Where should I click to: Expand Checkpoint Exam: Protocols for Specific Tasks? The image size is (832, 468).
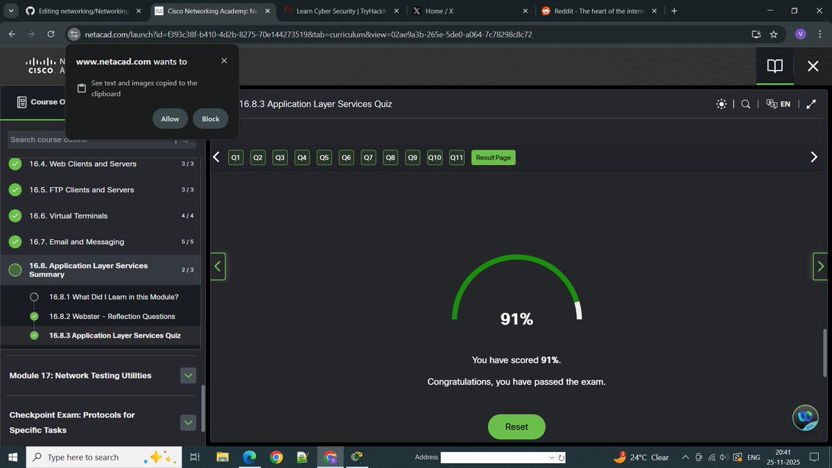188,422
